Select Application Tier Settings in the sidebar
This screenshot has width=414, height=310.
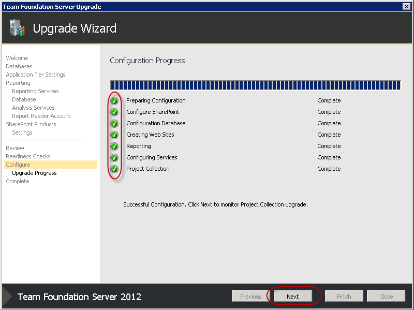[x=35, y=75]
